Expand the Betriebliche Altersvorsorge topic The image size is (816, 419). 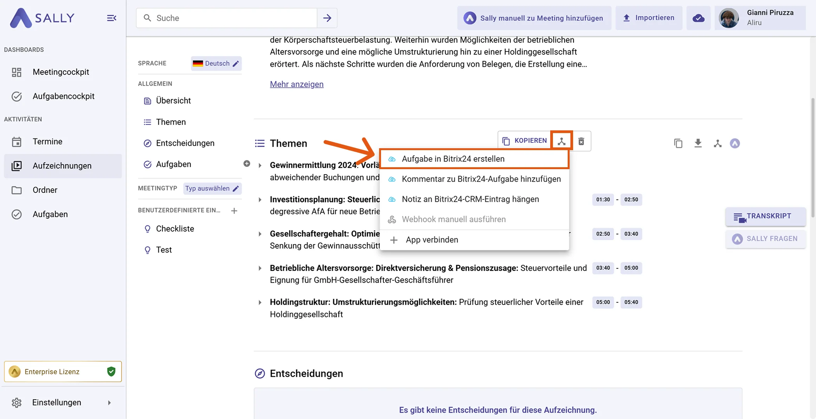[x=260, y=268]
